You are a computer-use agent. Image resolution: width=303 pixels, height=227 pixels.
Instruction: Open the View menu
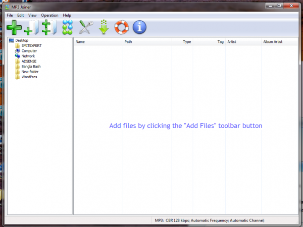(x=32, y=15)
